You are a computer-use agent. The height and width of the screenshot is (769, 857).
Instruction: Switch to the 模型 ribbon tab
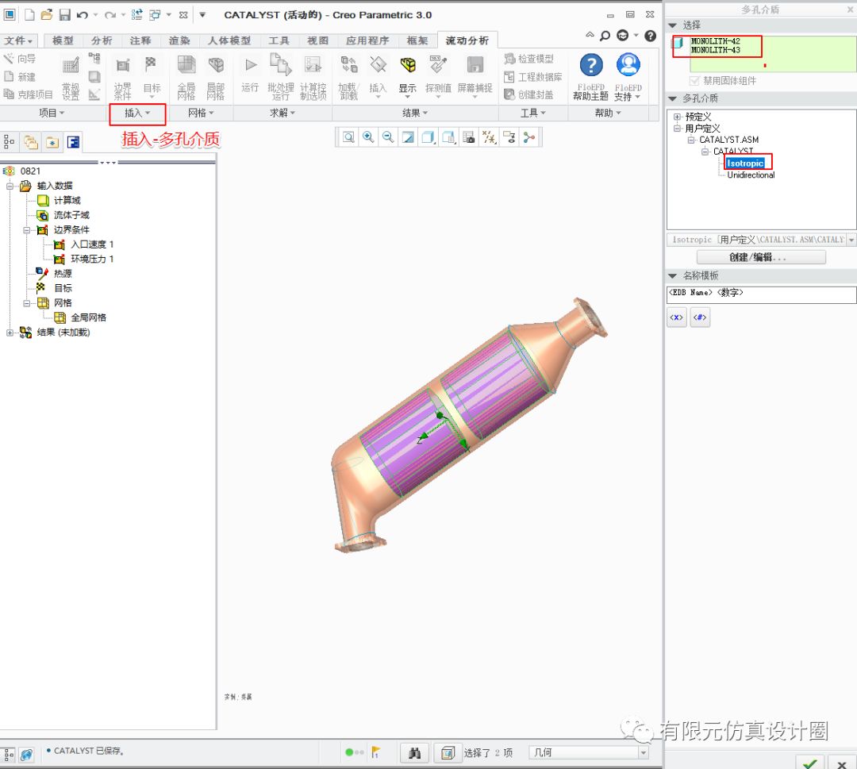63,40
